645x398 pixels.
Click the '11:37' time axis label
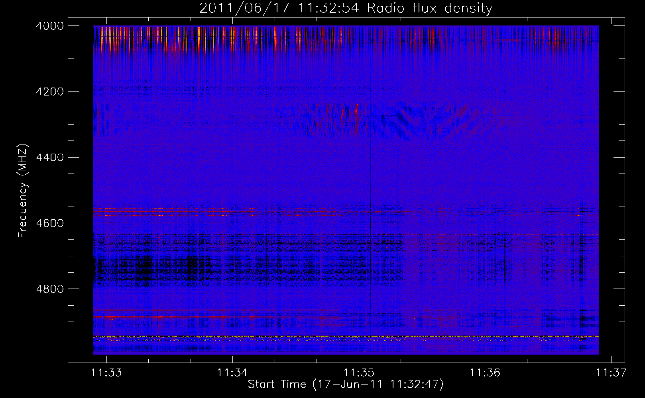(611, 373)
